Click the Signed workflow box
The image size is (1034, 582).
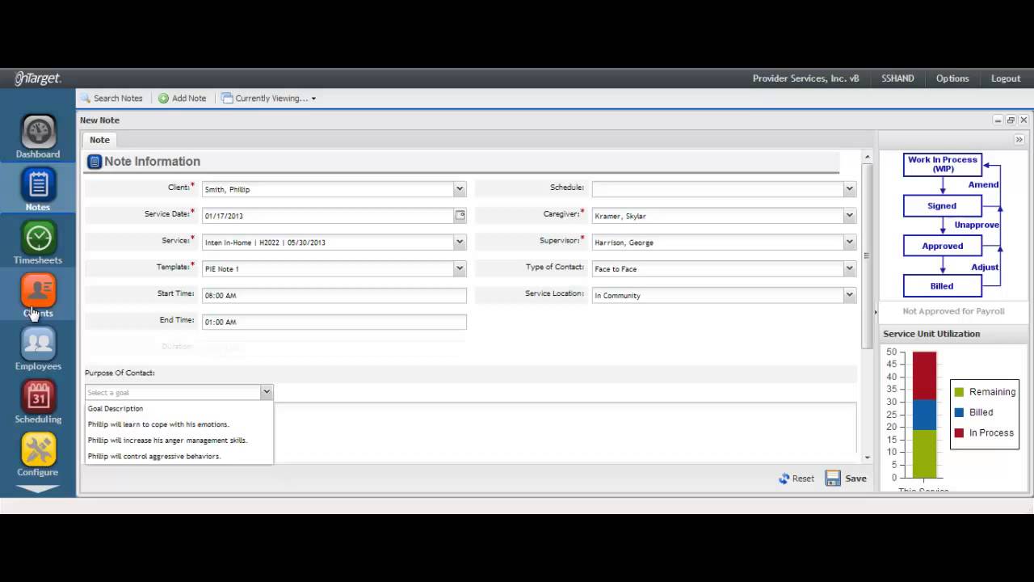(942, 206)
